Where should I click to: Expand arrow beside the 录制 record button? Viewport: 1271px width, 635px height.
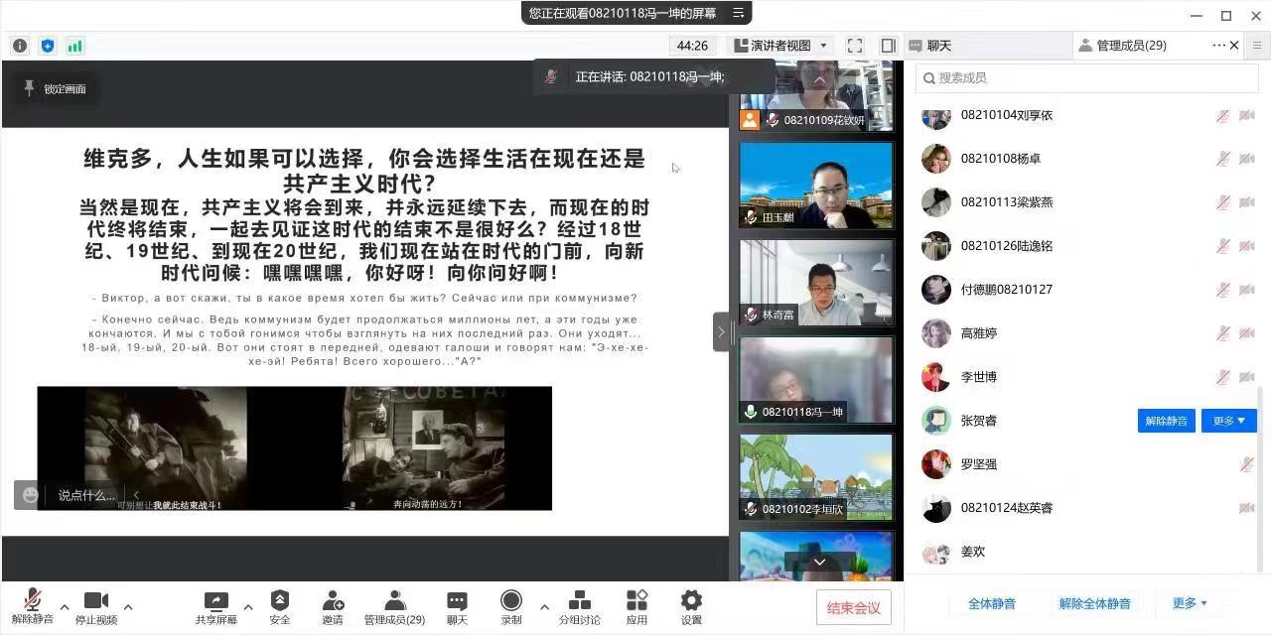(544, 607)
